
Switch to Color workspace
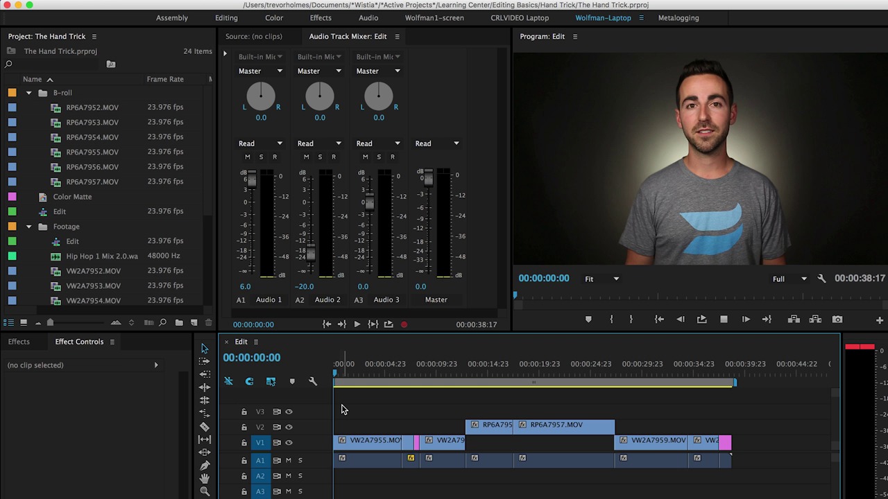click(x=274, y=18)
